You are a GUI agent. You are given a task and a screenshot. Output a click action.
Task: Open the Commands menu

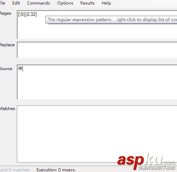pyautogui.click(x=39, y=3)
